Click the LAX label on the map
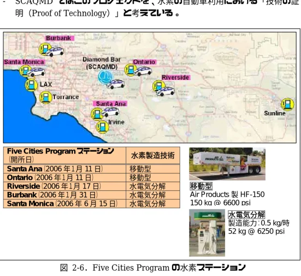Screen dimensions: 301x276 point(46,84)
